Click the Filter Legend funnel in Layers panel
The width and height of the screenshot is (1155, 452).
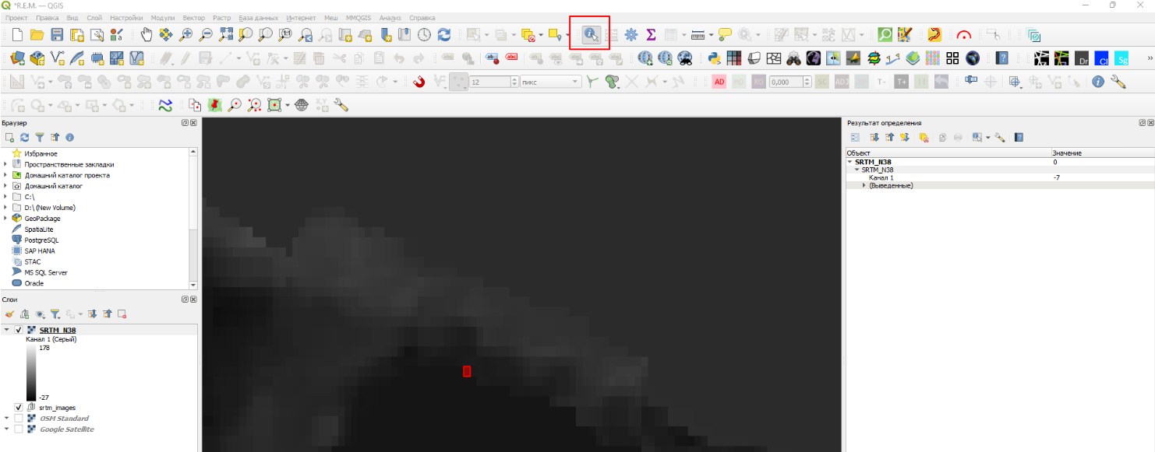click(x=55, y=314)
